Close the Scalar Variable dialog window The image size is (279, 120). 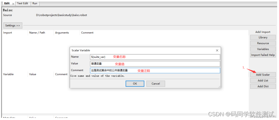coord(217,50)
